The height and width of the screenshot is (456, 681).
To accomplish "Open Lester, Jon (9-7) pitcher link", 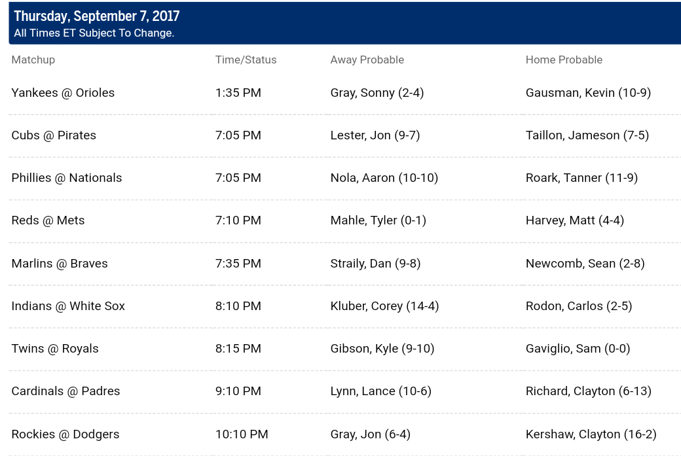I will 375,135.
